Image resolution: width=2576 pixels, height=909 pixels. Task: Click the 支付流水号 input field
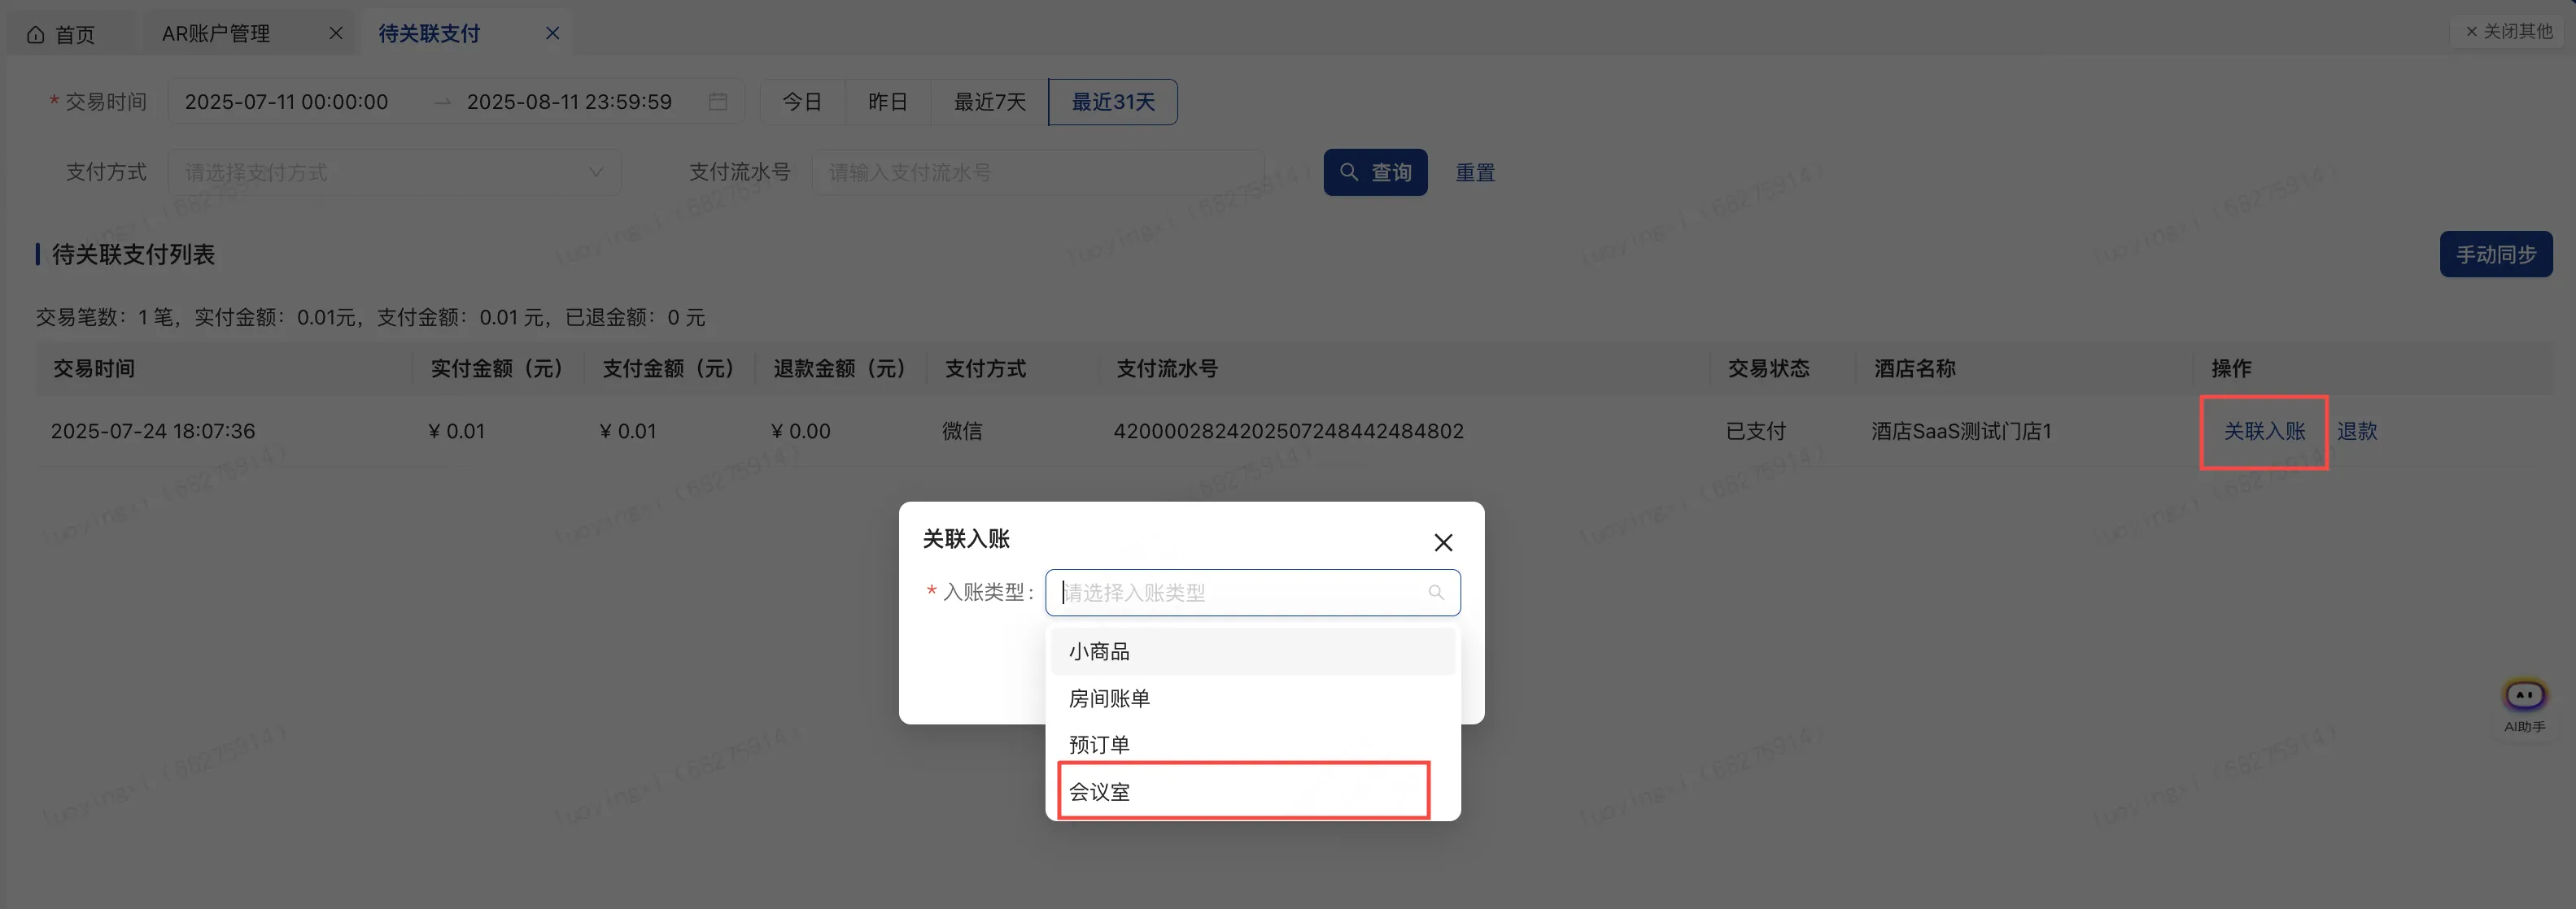1037,173
